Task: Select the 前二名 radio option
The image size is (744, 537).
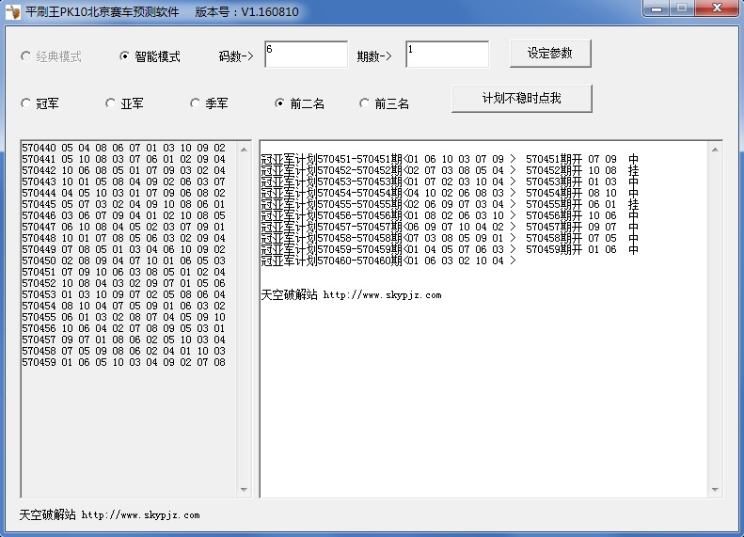Action: pos(280,103)
